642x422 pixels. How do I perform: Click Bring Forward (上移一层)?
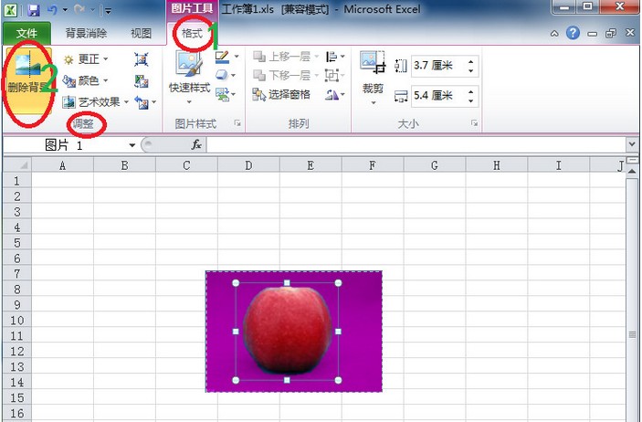click(x=281, y=56)
